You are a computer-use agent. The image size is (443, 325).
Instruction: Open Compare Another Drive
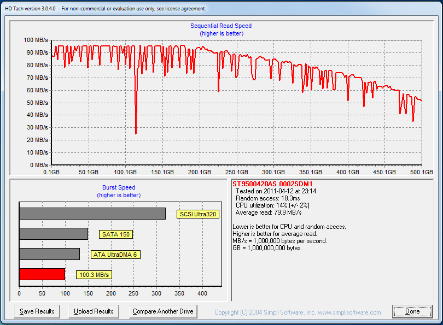[163, 311]
